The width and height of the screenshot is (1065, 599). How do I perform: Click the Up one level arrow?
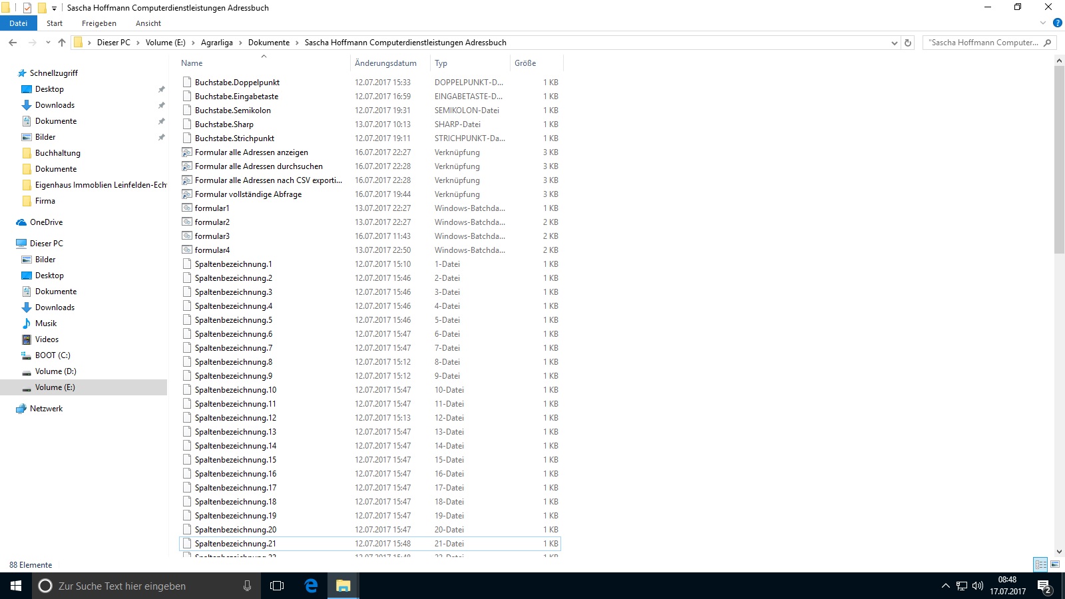62,43
